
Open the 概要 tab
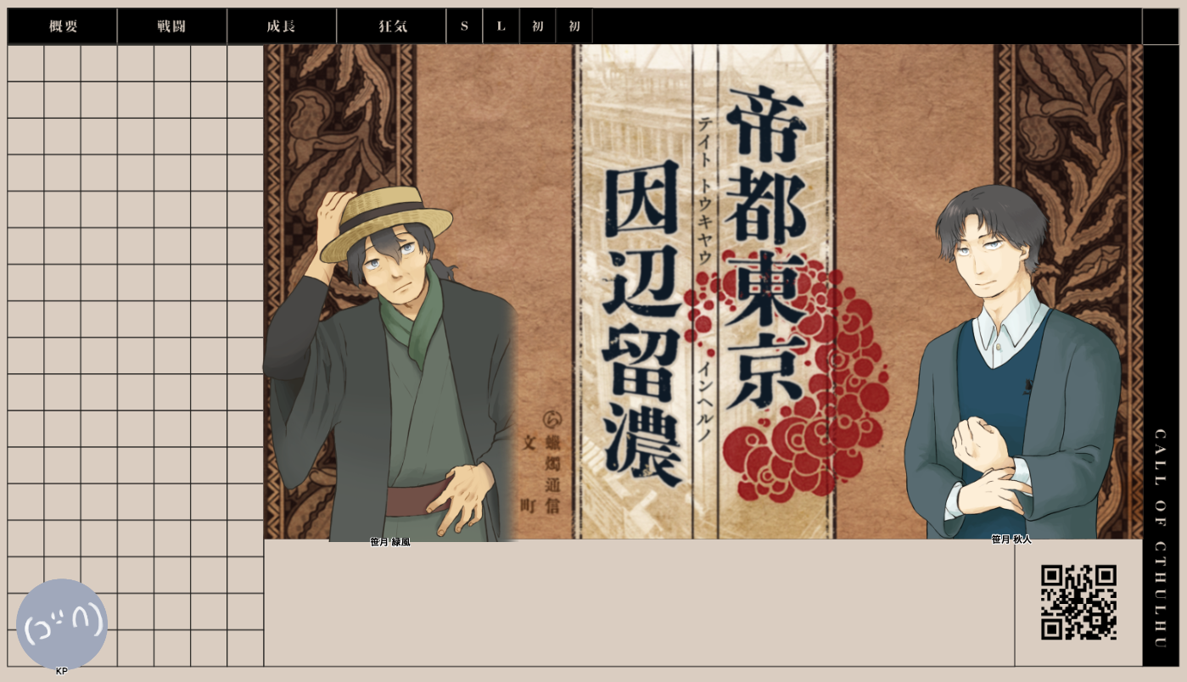pos(63,26)
